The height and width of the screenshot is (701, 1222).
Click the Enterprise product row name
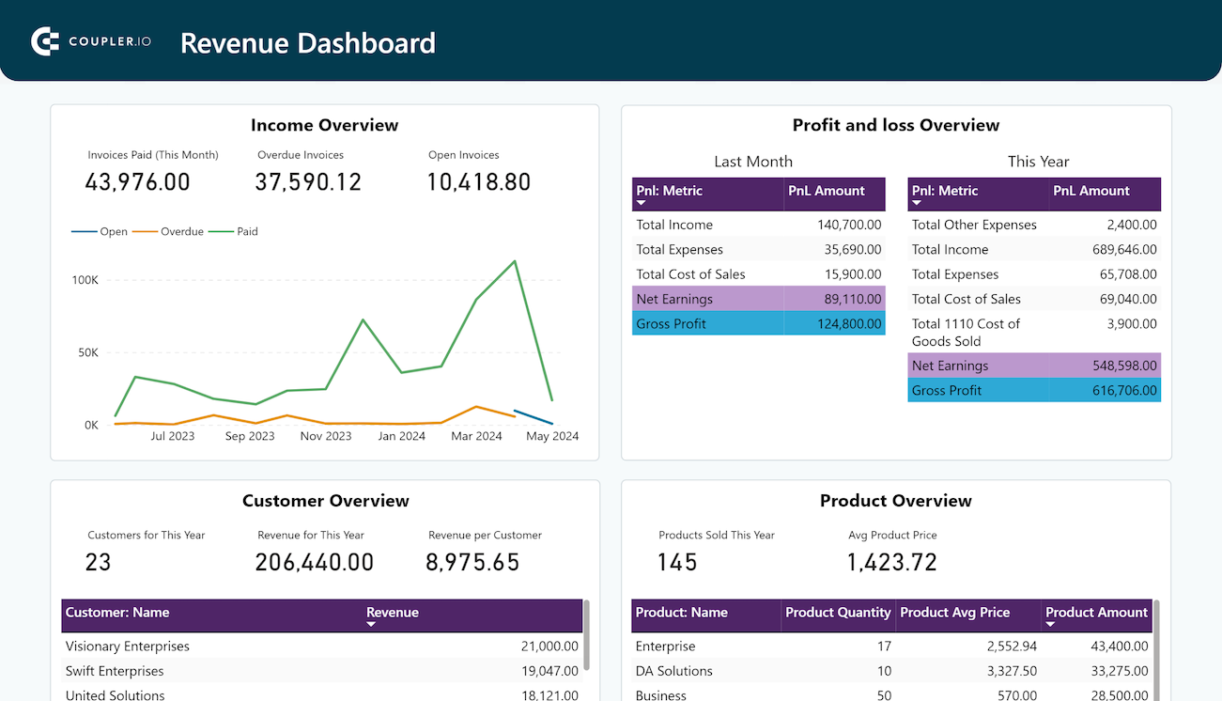point(665,646)
